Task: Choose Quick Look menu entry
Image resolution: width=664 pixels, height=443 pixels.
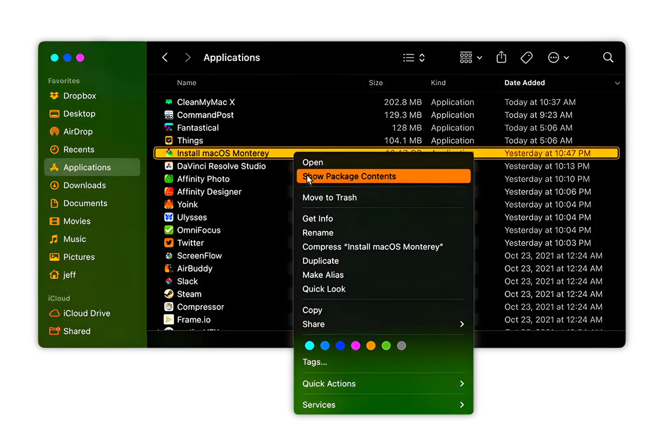Action: click(x=383, y=289)
